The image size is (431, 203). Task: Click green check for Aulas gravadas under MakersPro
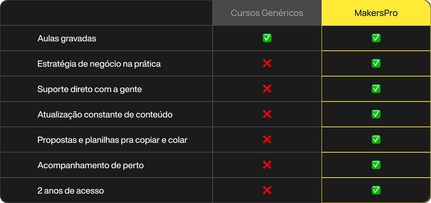coord(376,38)
